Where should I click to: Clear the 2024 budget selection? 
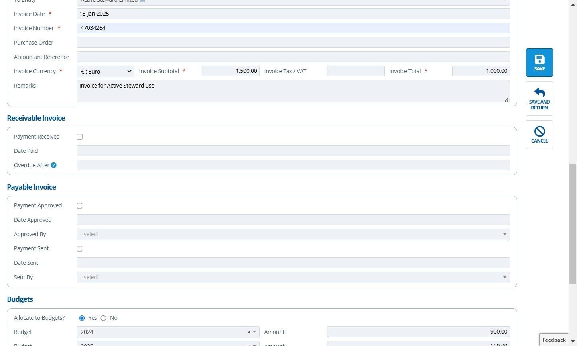248,332
